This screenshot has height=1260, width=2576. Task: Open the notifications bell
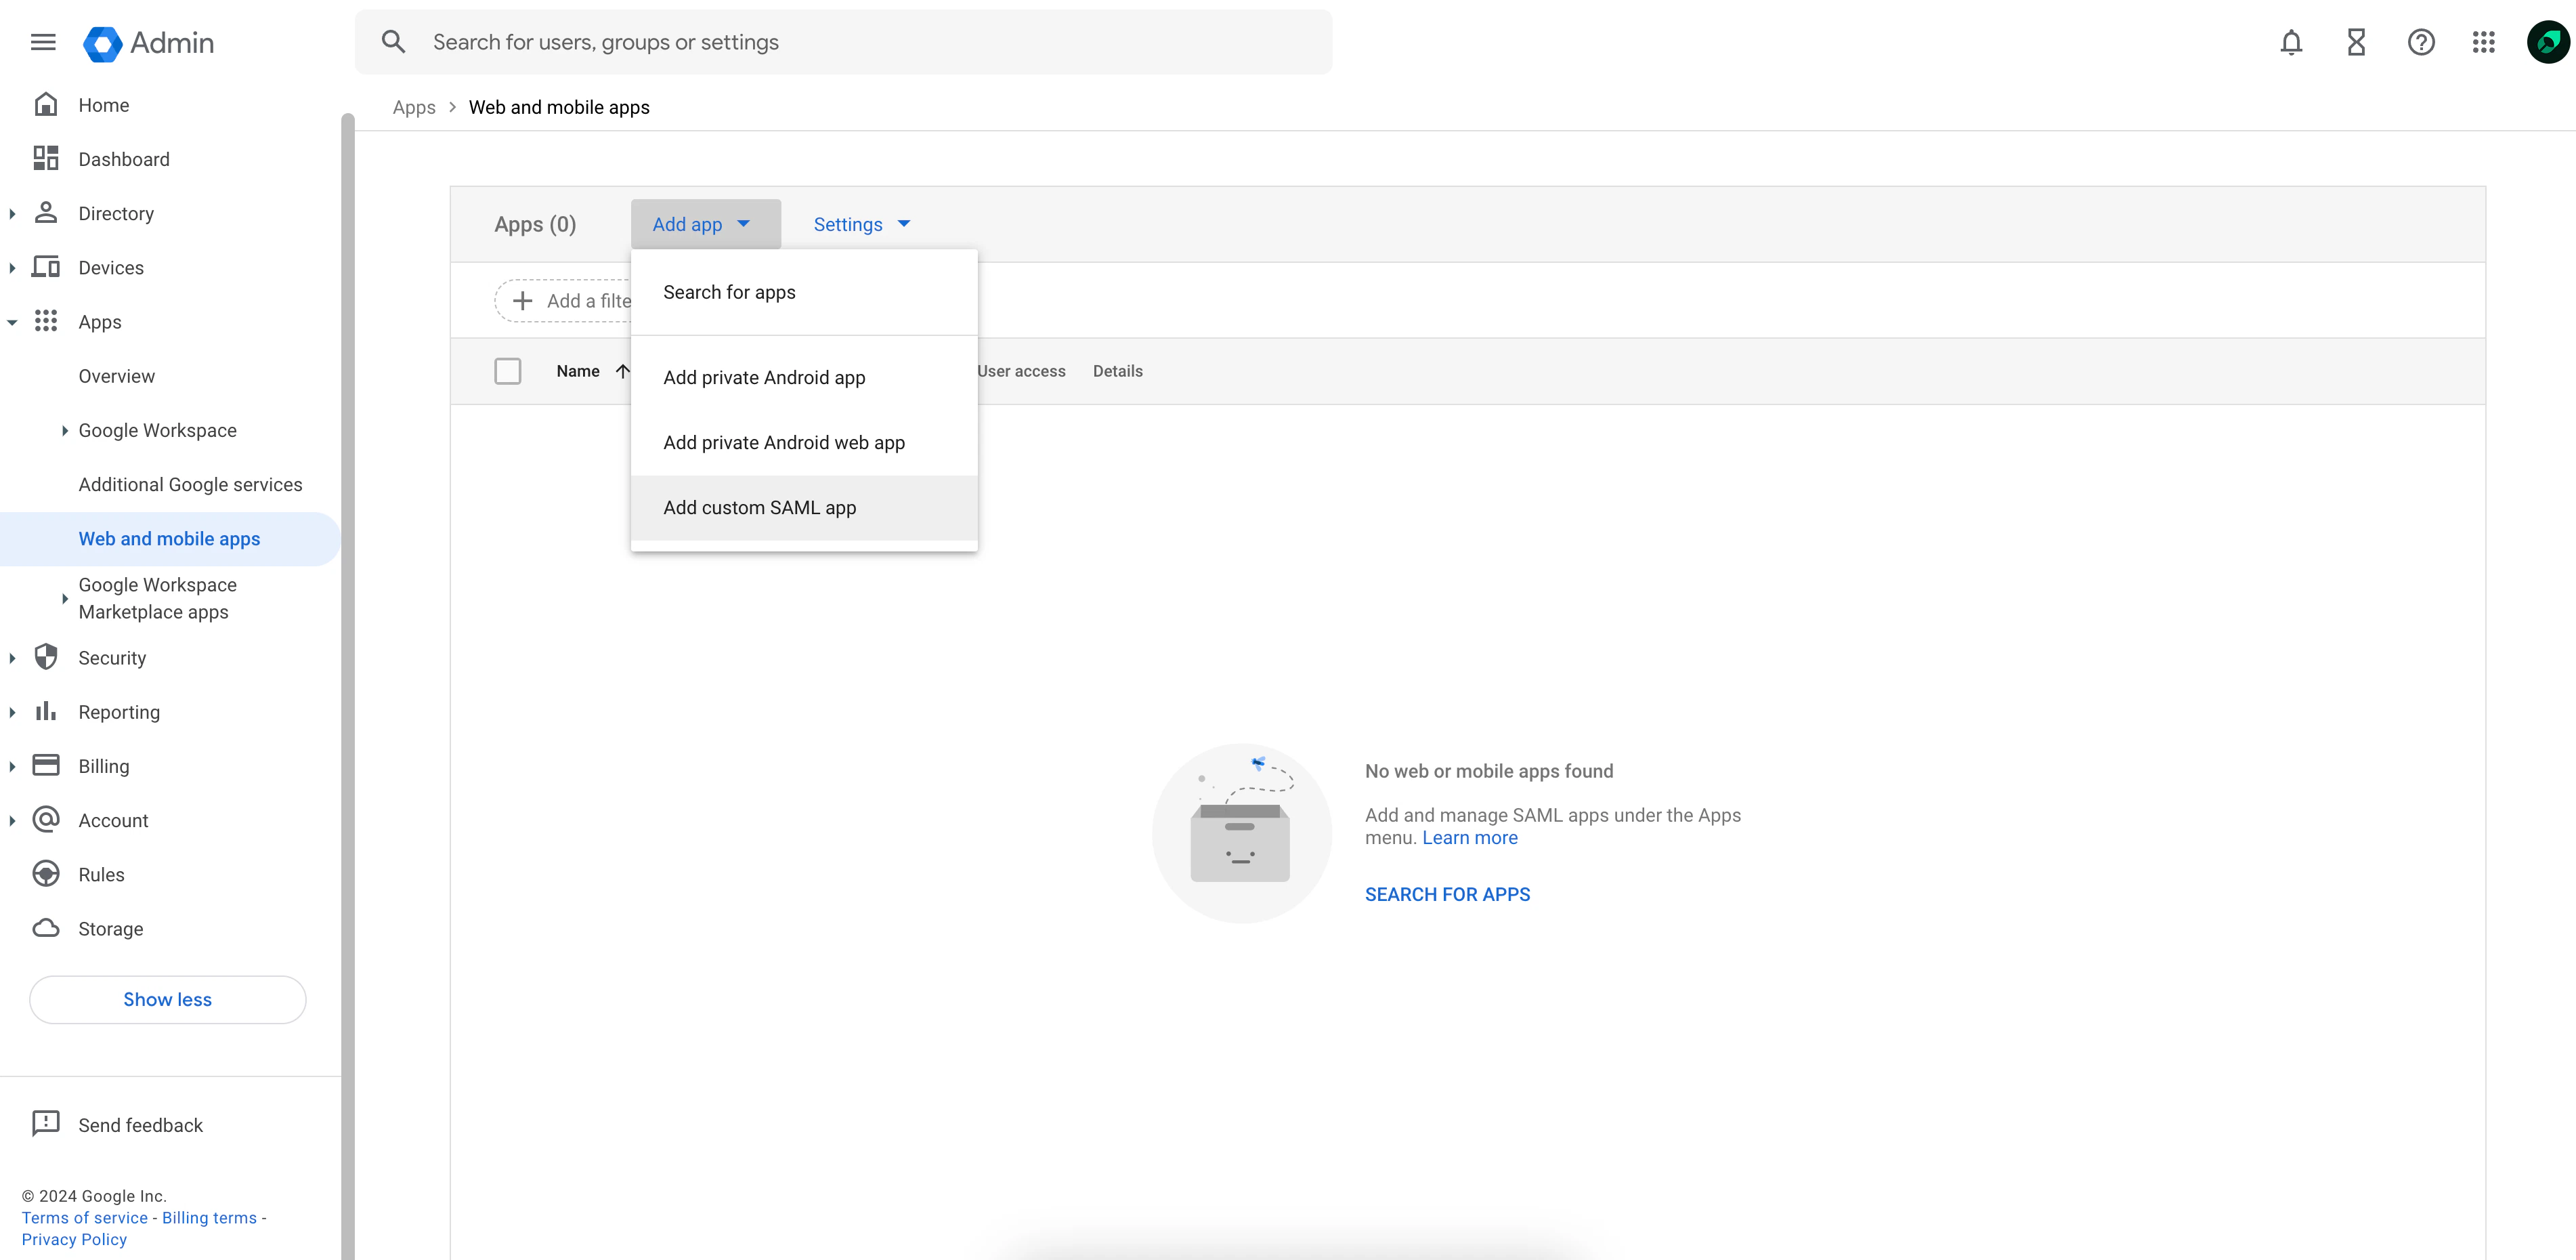point(2291,42)
